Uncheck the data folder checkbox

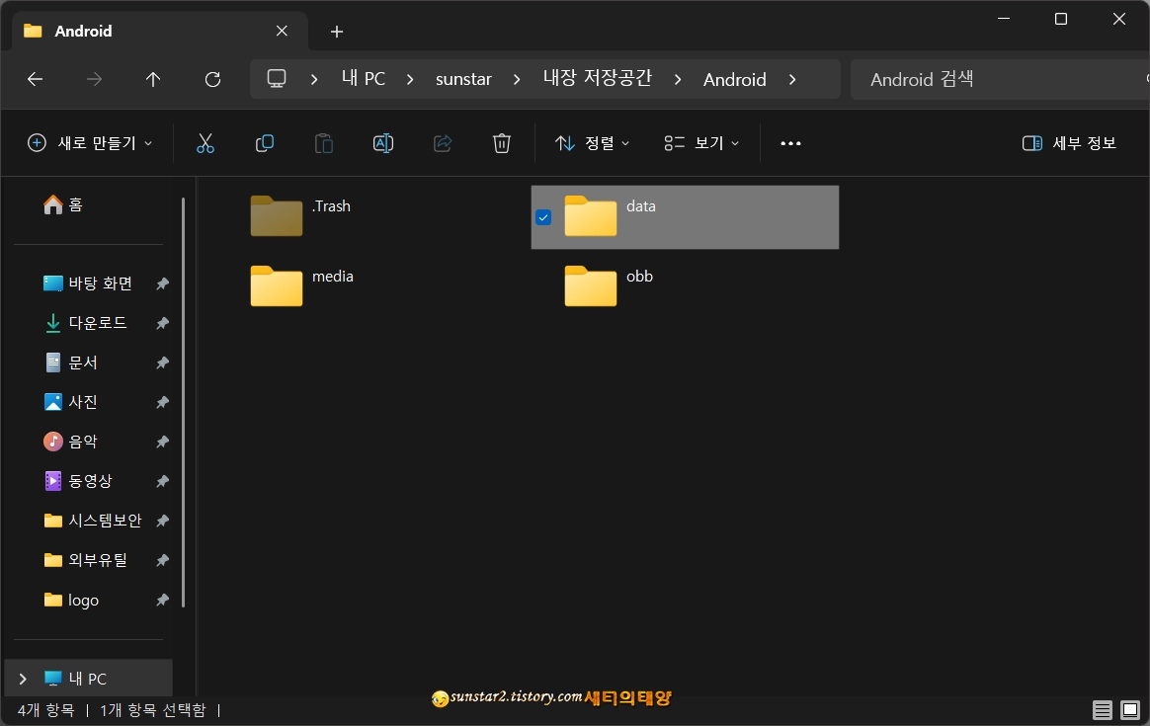pyautogui.click(x=543, y=217)
